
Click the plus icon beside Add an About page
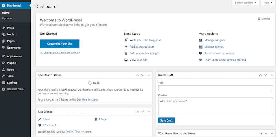click(126, 46)
